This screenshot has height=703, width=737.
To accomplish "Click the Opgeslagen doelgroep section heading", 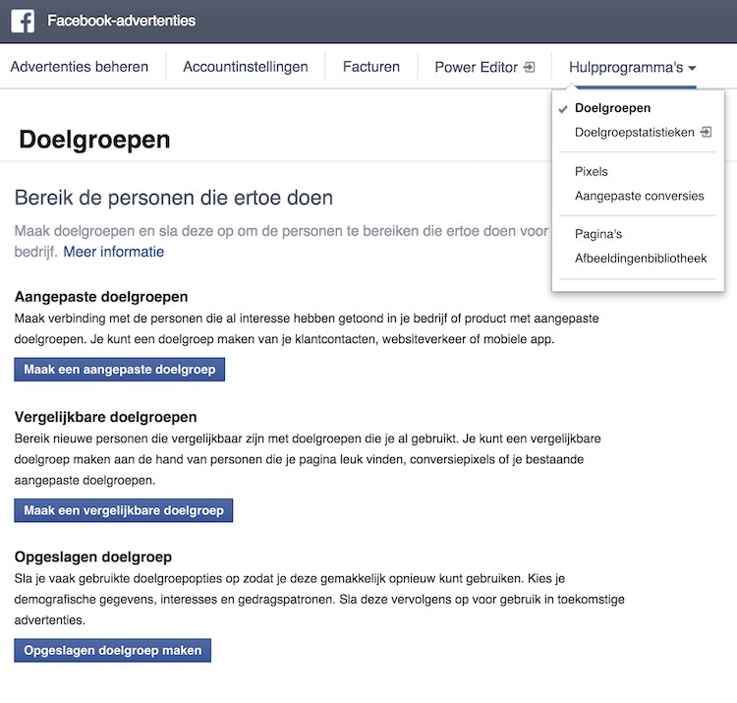I will (93, 557).
